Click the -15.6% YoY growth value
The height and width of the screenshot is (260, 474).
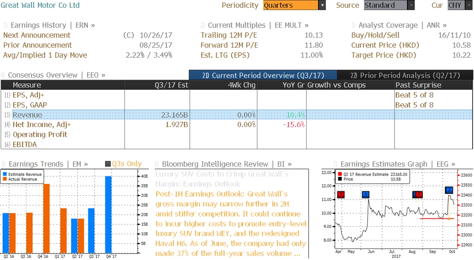[x=293, y=125]
